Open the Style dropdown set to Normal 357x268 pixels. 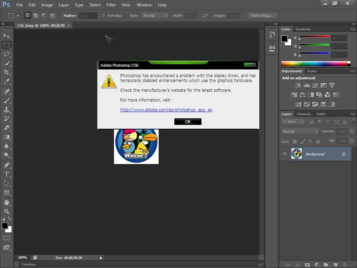tap(154, 15)
